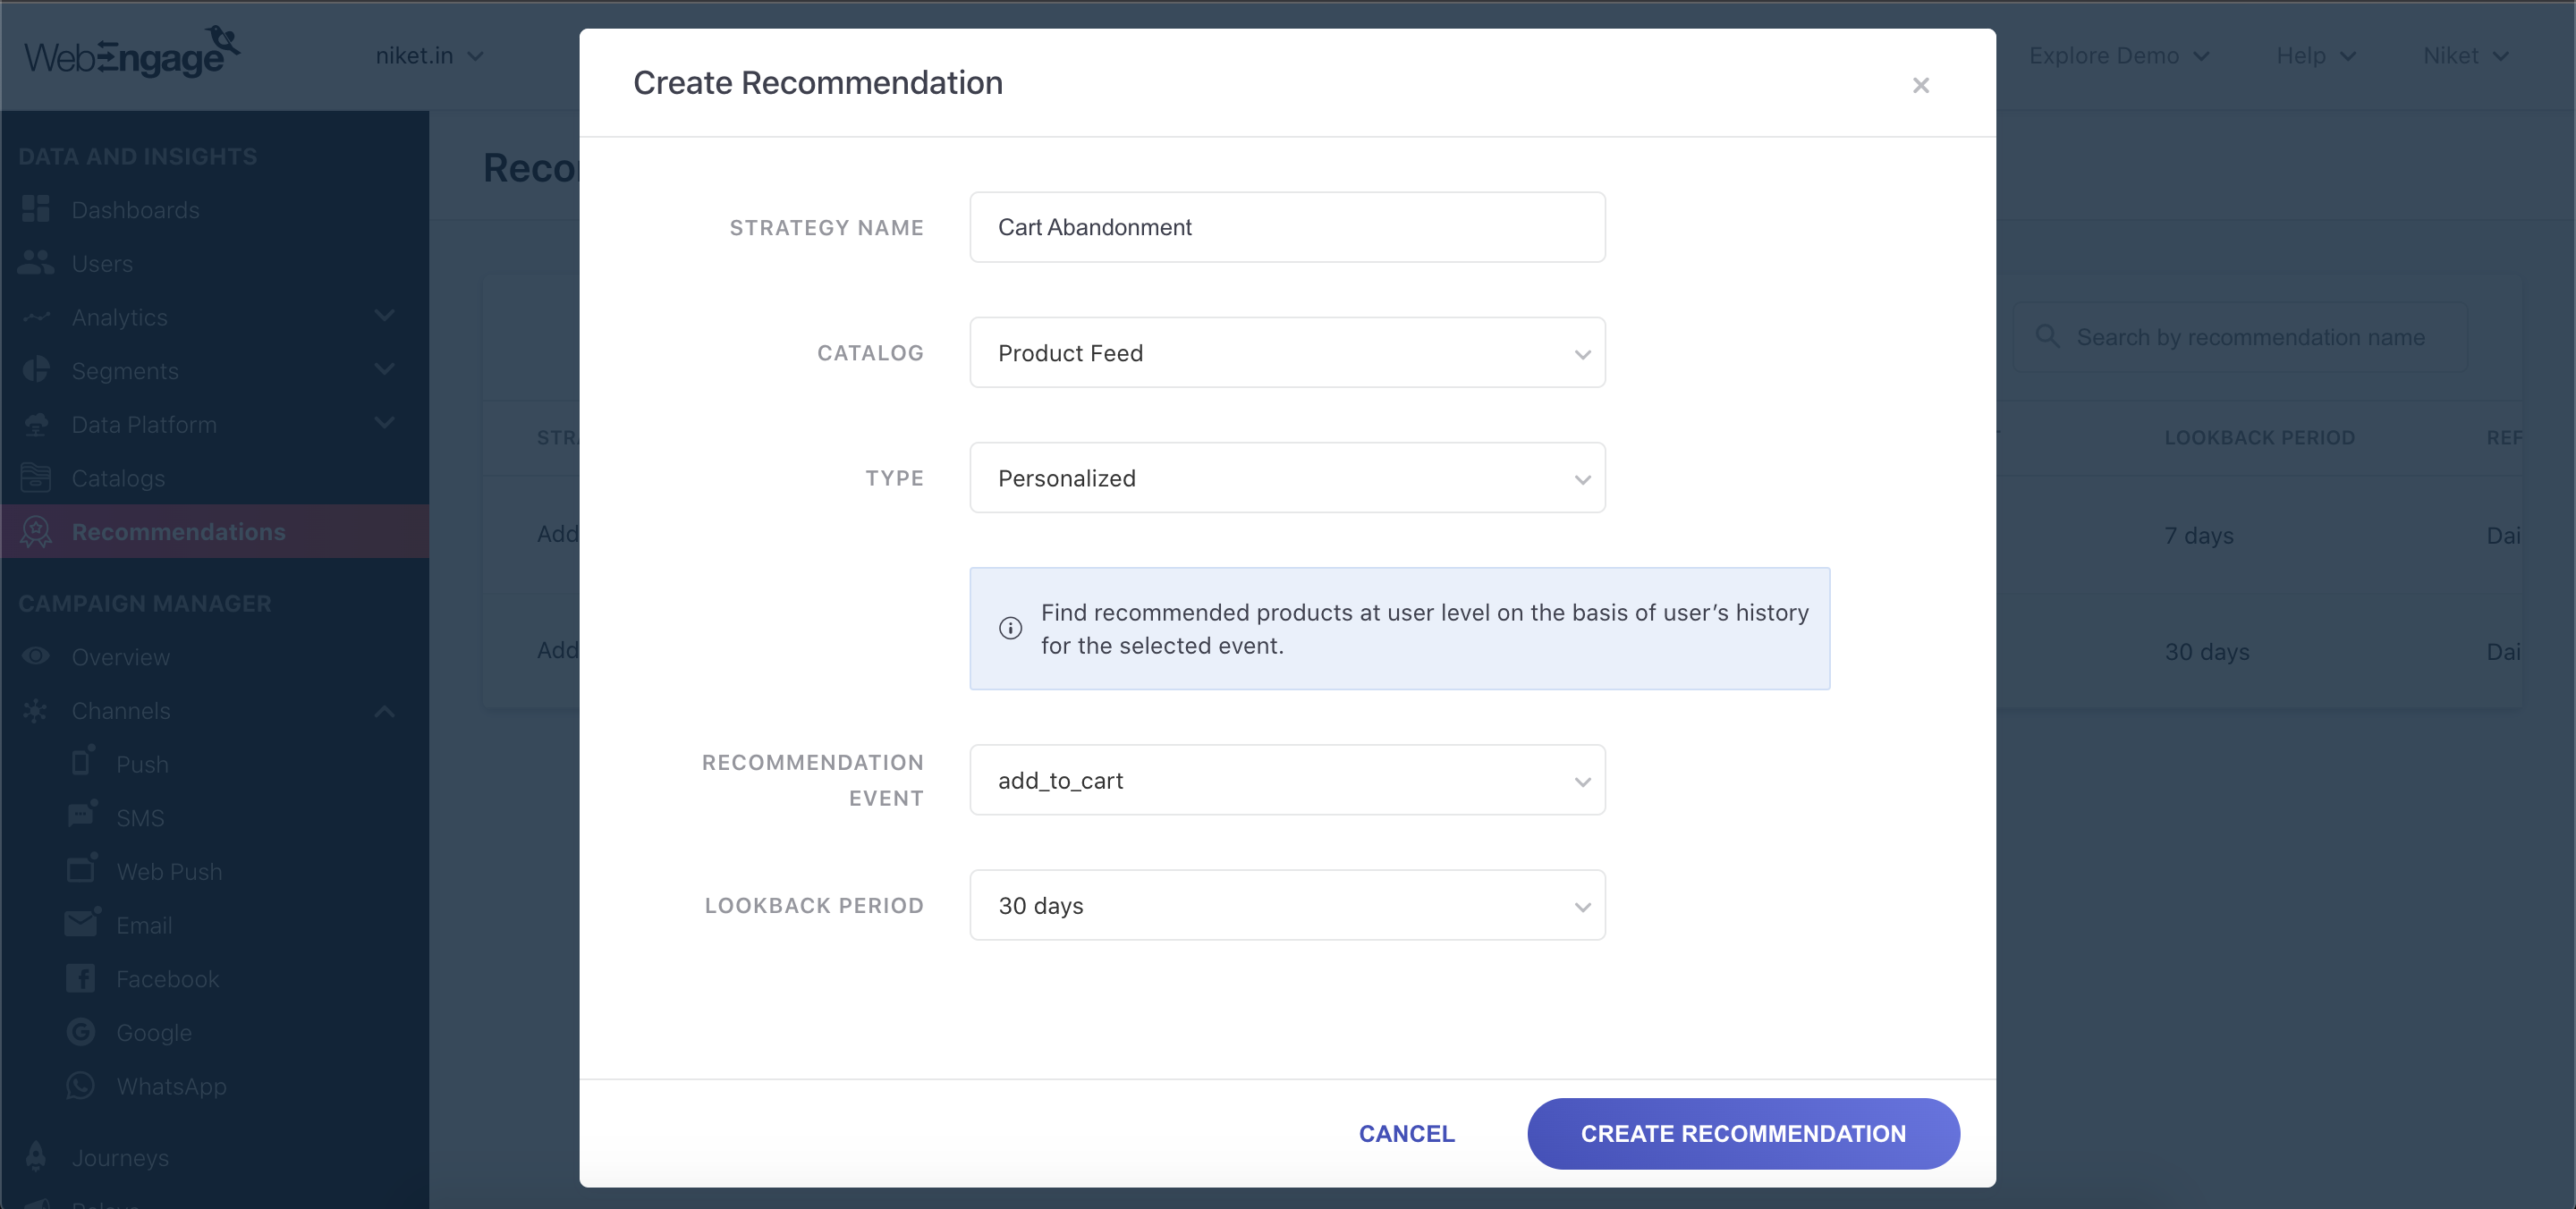The height and width of the screenshot is (1209, 2576).
Task: Click the Recommendations ribbon icon
Action: pos(36,531)
